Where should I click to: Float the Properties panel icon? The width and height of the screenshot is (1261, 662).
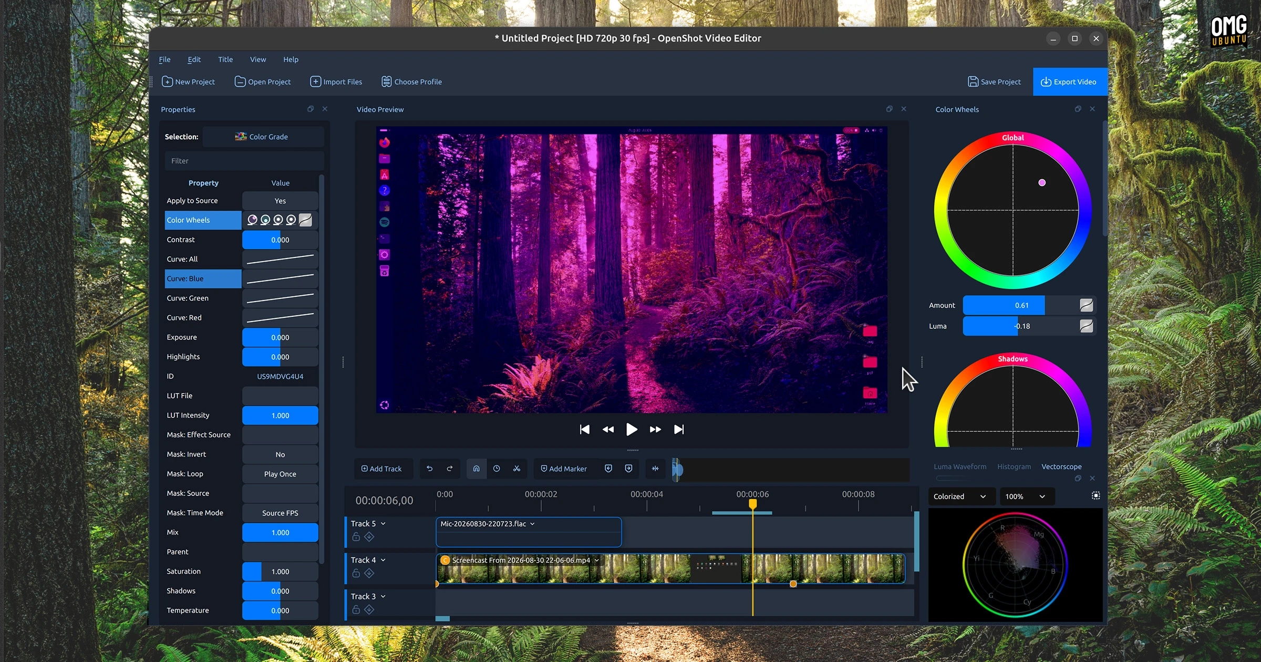click(x=311, y=109)
